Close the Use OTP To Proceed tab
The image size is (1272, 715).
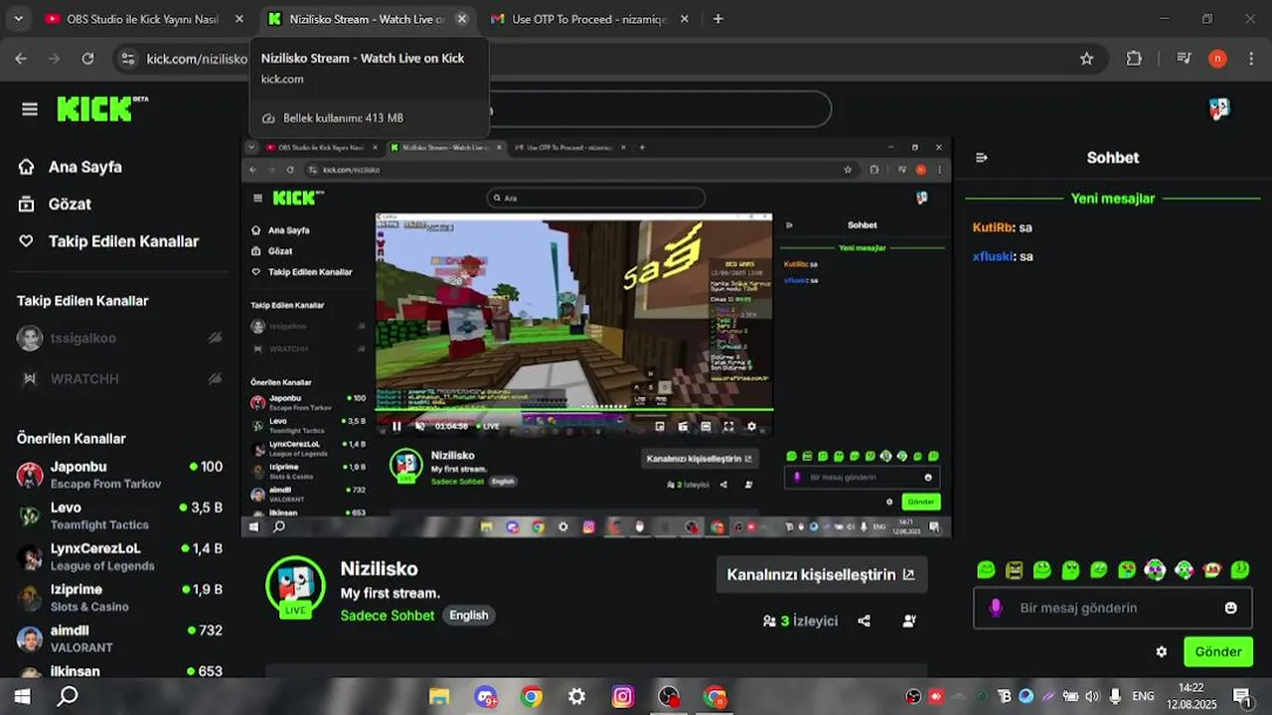coord(684,19)
